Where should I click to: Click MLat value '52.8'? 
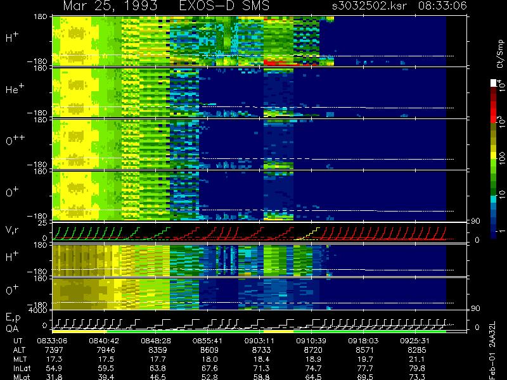(x=210, y=377)
